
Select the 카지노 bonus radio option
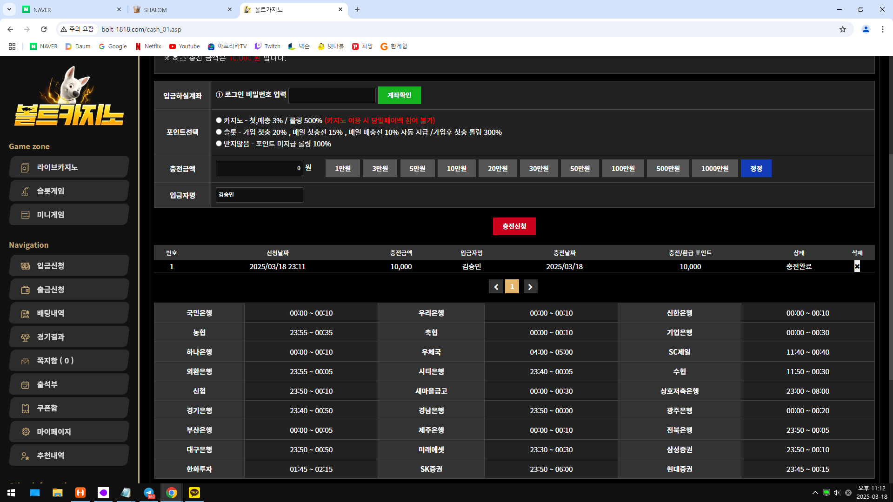tap(219, 120)
